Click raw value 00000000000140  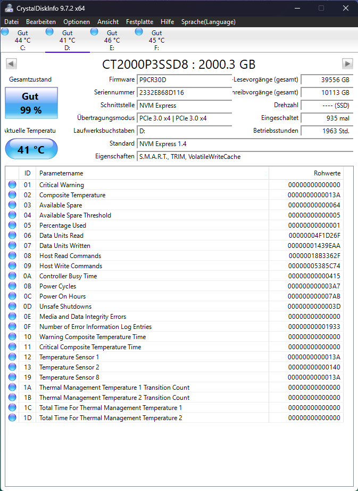[314, 367]
